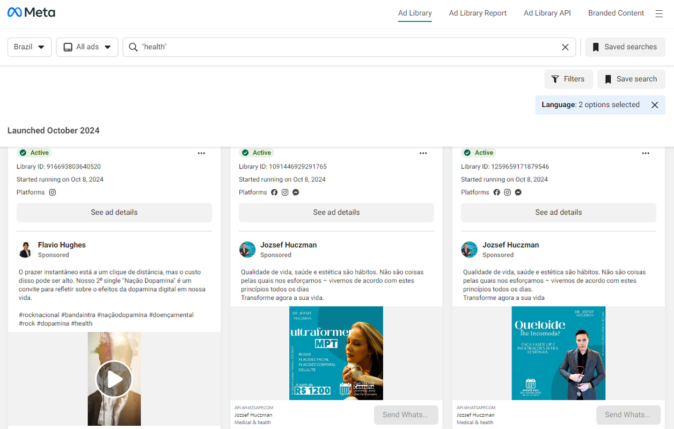The image size is (674, 429).
Task: Click Instagram platform icon on Flavio Hughes ad
Action: click(x=53, y=192)
